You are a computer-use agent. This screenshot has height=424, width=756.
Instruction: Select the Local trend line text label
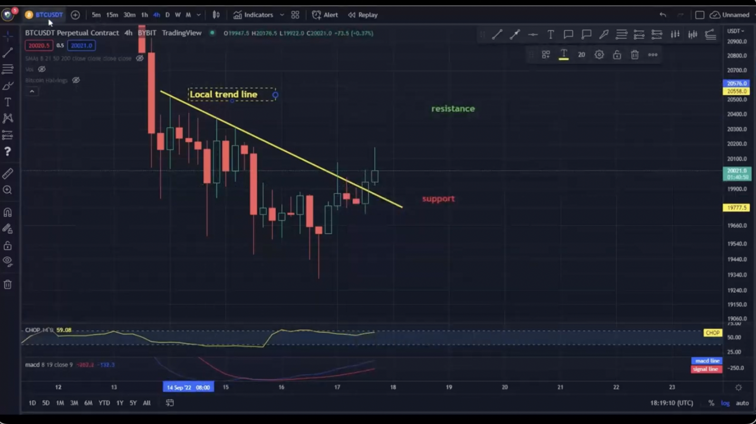click(224, 94)
